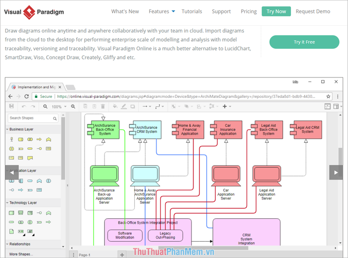Close the Implementation and Mig tab
The height and width of the screenshot is (258, 348).
point(60,87)
